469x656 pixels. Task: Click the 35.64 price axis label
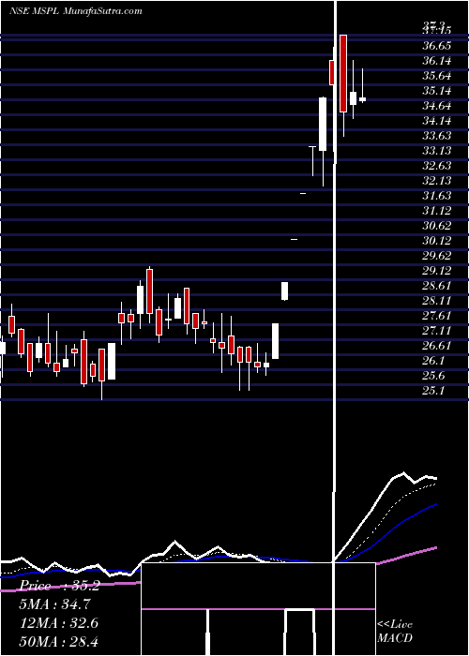[437, 76]
